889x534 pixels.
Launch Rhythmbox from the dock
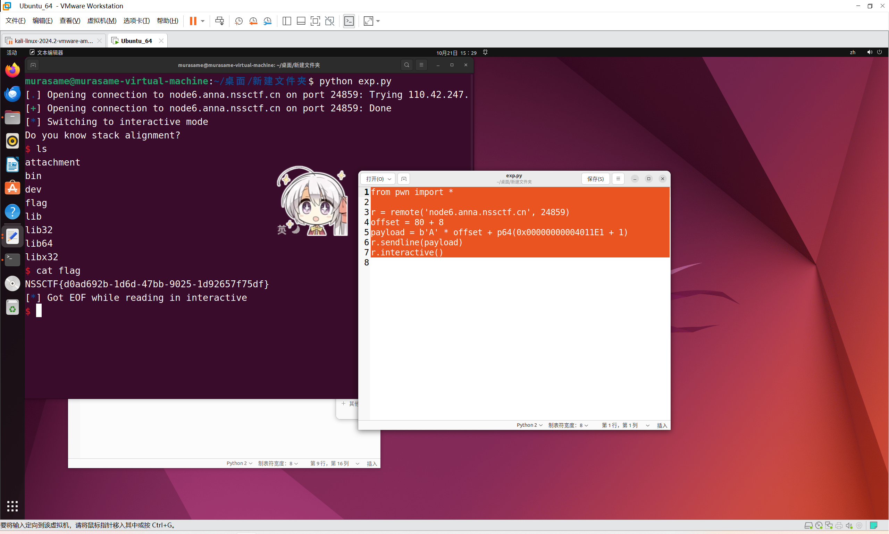click(x=12, y=141)
